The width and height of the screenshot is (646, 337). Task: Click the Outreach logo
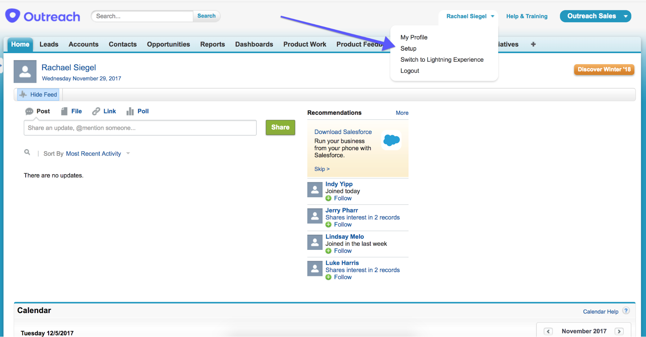tap(42, 15)
